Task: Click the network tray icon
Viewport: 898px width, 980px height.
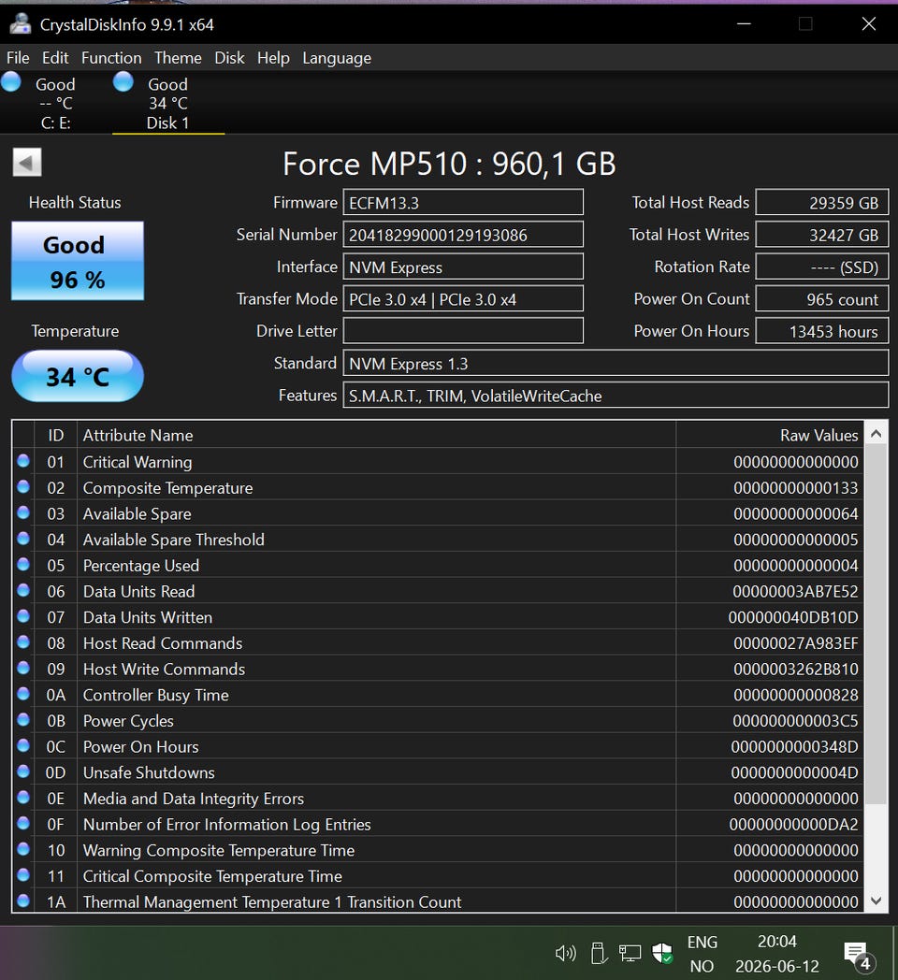Action: [x=630, y=953]
